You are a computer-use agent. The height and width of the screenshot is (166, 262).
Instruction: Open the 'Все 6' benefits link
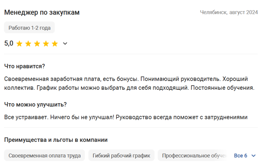pyautogui.click(x=241, y=155)
